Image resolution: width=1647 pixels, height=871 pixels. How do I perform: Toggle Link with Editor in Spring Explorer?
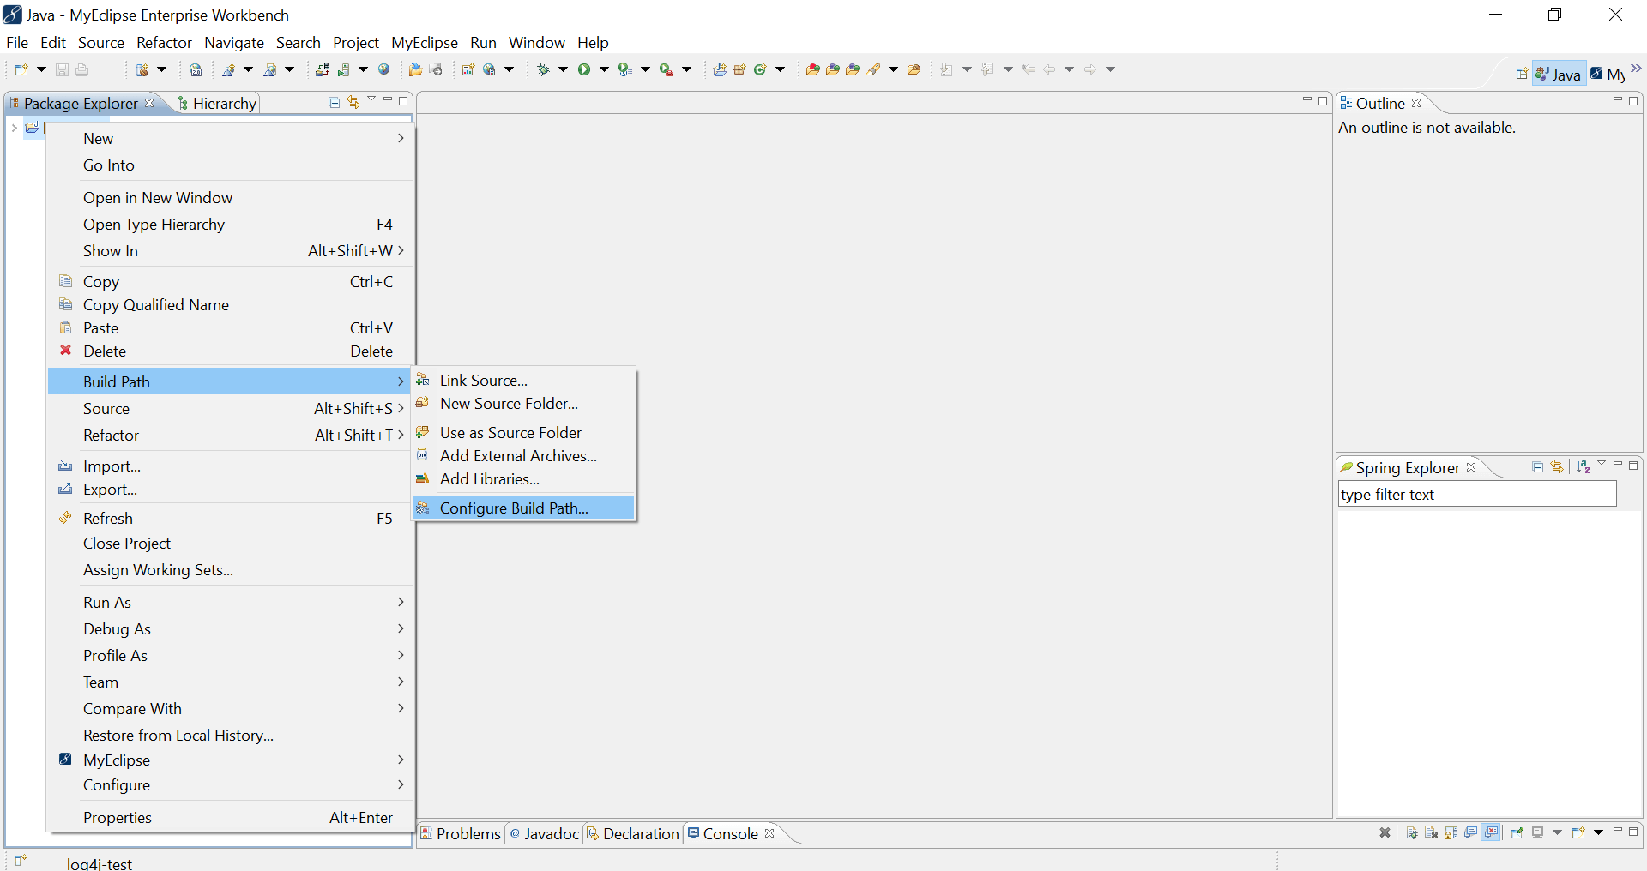coord(1557,466)
